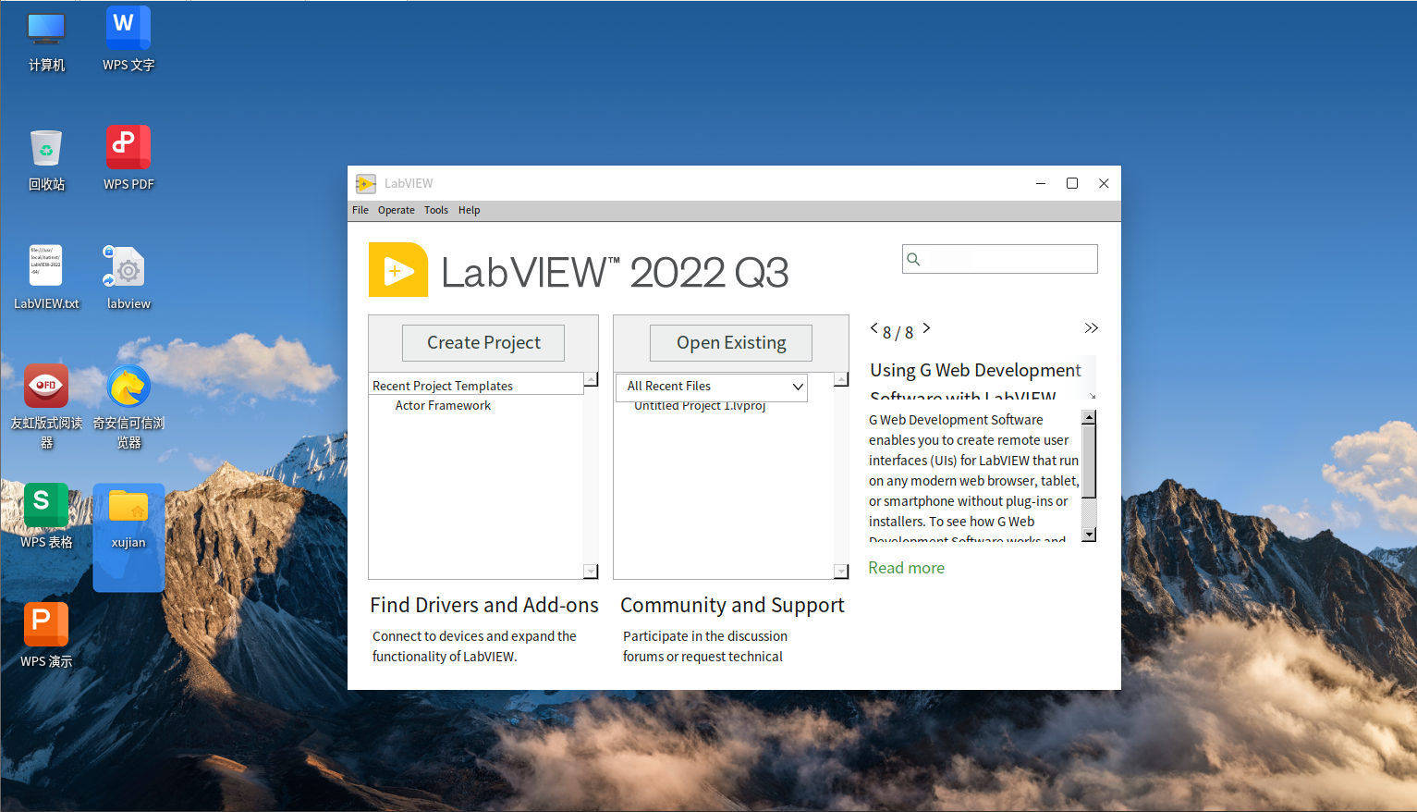
Task: Collapse the news panel double-chevron
Action: [x=1092, y=328]
